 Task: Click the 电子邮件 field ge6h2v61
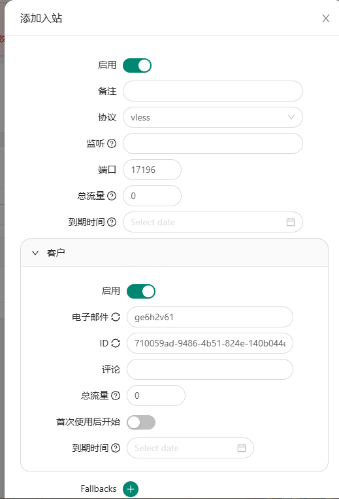click(x=210, y=317)
